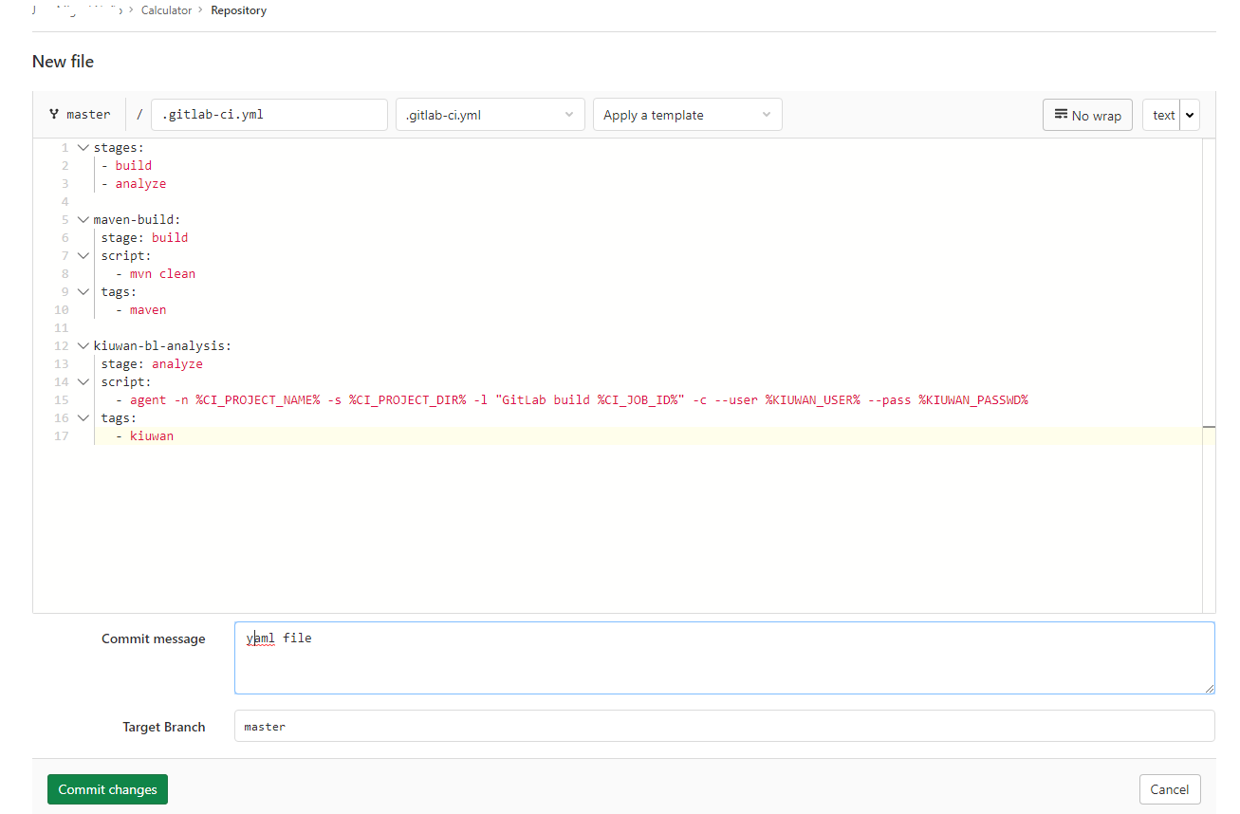
Task: Toggle the No wrap setting
Action: pyautogui.click(x=1087, y=114)
